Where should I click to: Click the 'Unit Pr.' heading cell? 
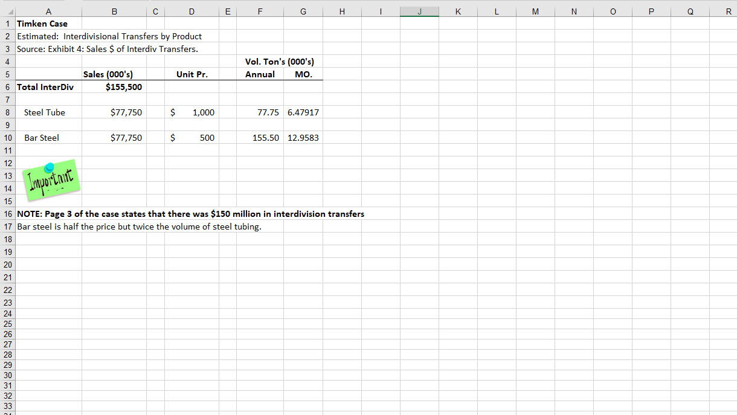pos(192,74)
